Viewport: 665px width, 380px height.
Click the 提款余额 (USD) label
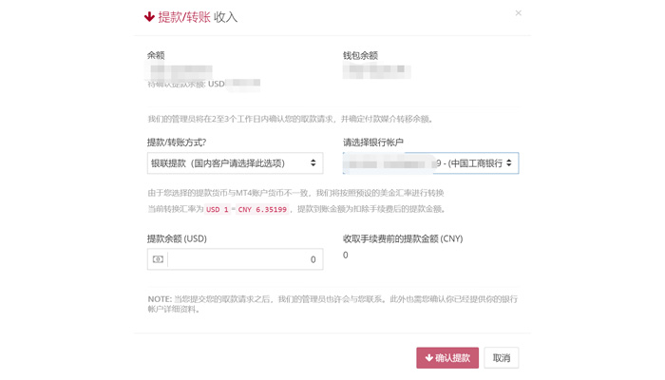(177, 238)
